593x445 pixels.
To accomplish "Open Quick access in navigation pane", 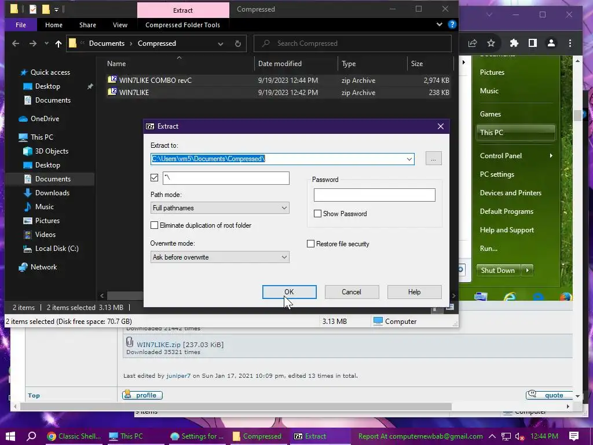I will 50,72.
